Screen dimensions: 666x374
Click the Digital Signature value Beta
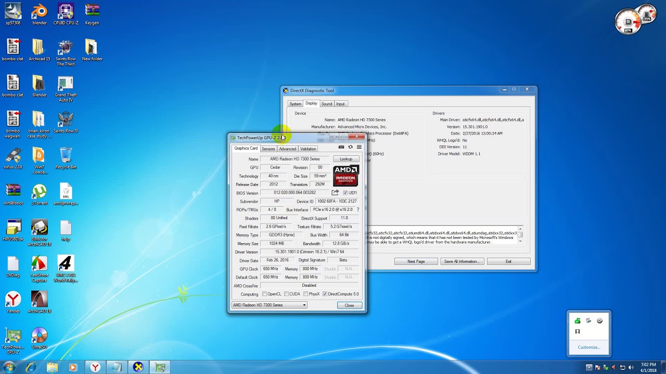click(x=343, y=260)
